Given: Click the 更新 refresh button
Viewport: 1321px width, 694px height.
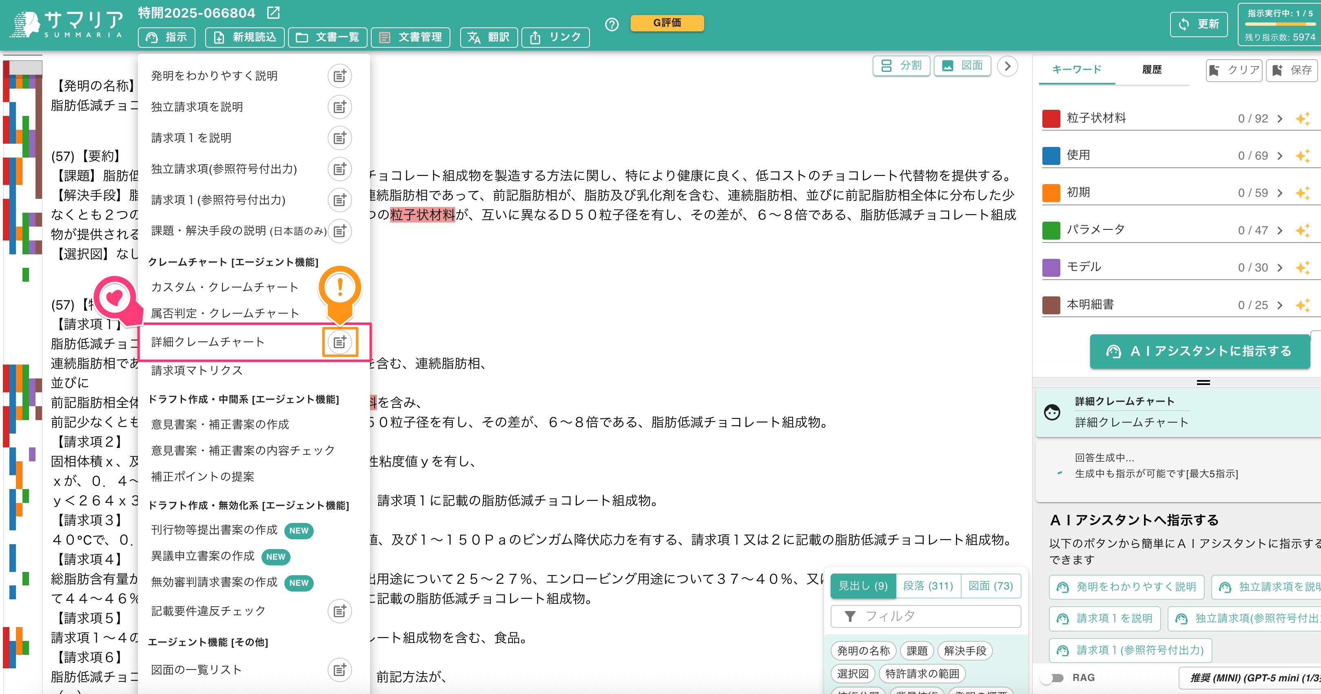Looking at the screenshot, I should point(1199,24).
